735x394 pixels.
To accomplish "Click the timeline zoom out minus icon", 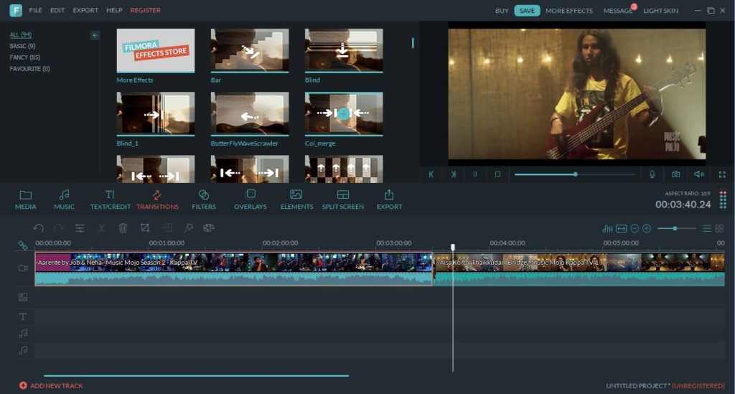I will pyautogui.click(x=635, y=228).
